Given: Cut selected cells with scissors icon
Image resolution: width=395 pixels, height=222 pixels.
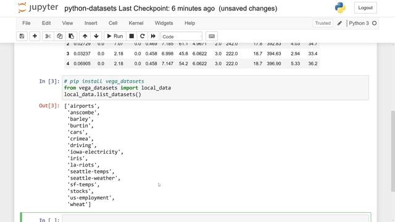Looking at the screenshot, I should click(48, 36).
